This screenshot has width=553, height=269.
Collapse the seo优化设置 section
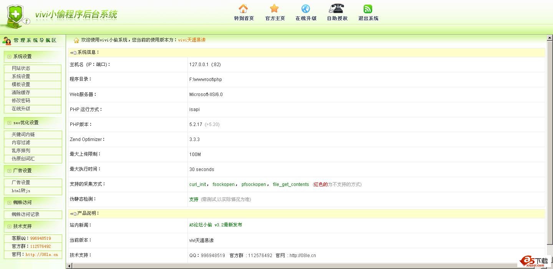click(26, 123)
